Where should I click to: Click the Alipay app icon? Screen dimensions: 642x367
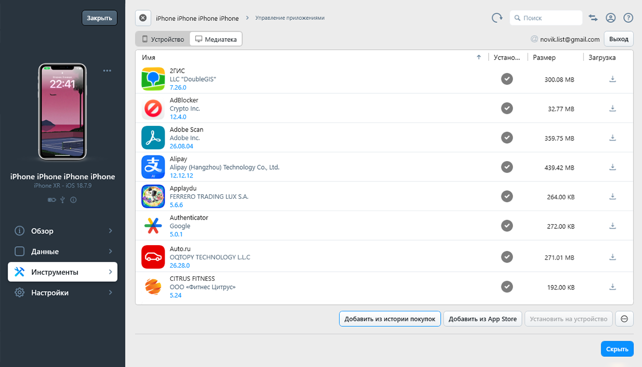point(153,167)
